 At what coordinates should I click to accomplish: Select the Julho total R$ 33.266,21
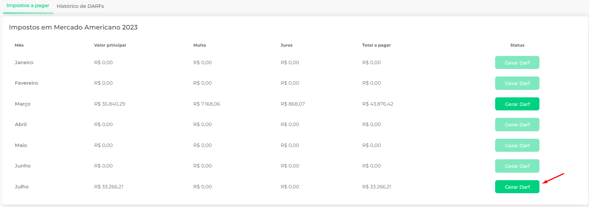coord(377,187)
